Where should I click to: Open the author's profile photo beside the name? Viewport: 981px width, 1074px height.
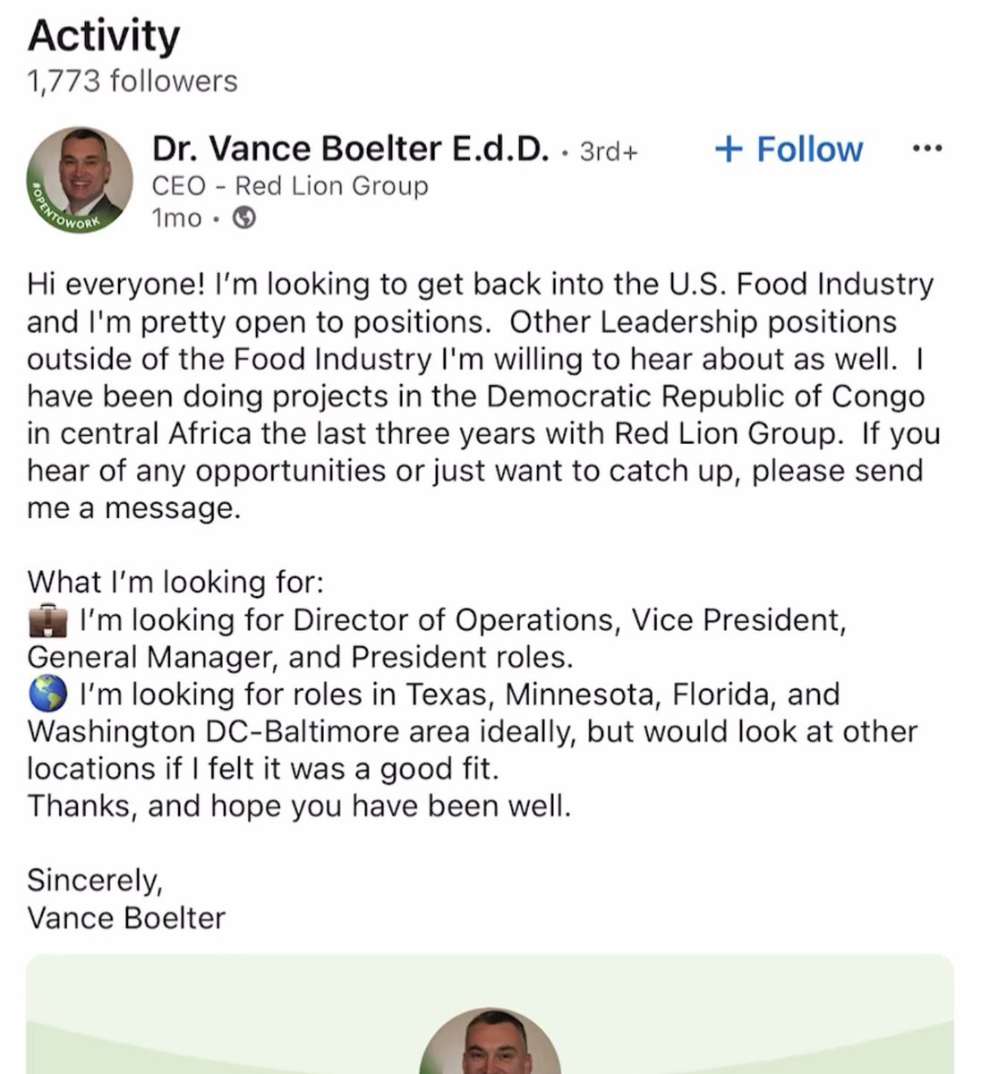(81, 179)
